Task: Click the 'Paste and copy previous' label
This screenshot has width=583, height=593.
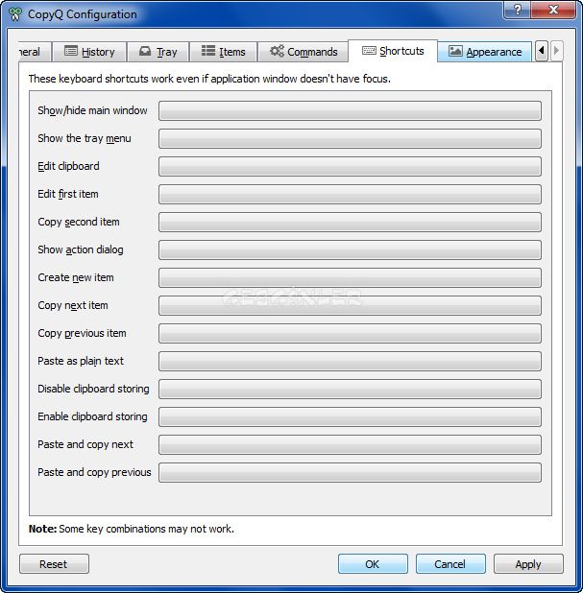Action: click(x=94, y=472)
